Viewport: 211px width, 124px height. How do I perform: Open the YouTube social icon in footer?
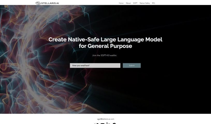click(x=103, y=123)
